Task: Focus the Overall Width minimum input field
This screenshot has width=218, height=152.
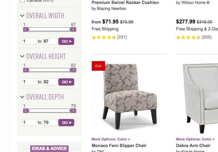Action: coord(29,41)
